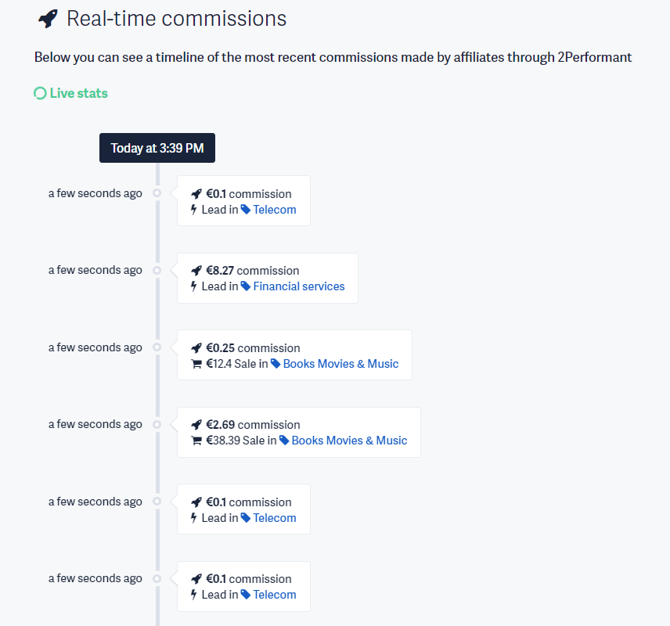This screenshot has width=670, height=626.
Task: Open the last Telecom link at bottom
Action: (274, 595)
